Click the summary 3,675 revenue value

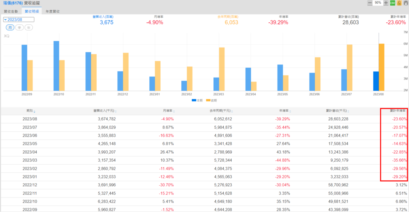point(107,22)
